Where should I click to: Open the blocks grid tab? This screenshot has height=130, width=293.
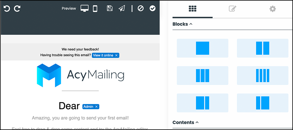[x=193, y=9]
